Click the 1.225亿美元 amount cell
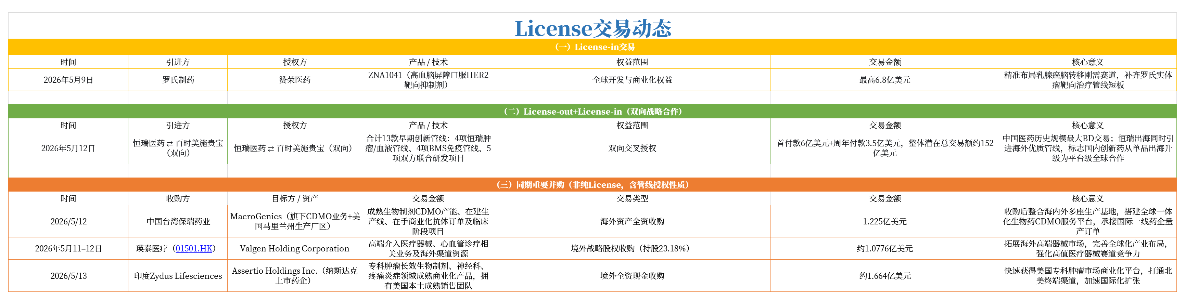1185x300 pixels. pyautogui.click(x=884, y=221)
